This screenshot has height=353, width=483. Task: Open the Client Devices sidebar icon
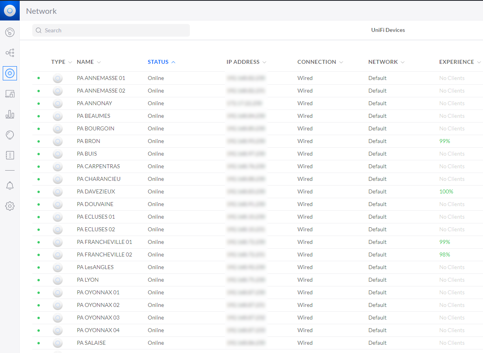pyautogui.click(x=10, y=94)
